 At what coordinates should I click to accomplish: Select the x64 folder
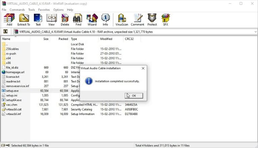click(x=8, y=58)
